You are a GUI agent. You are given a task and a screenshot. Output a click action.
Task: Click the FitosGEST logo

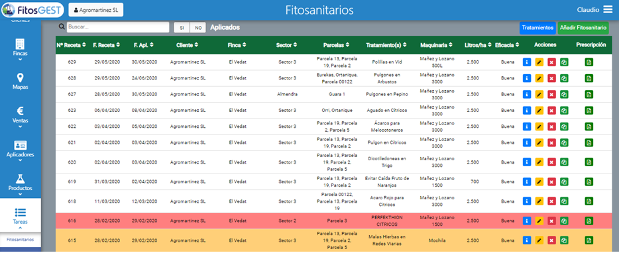[x=32, y=10]
